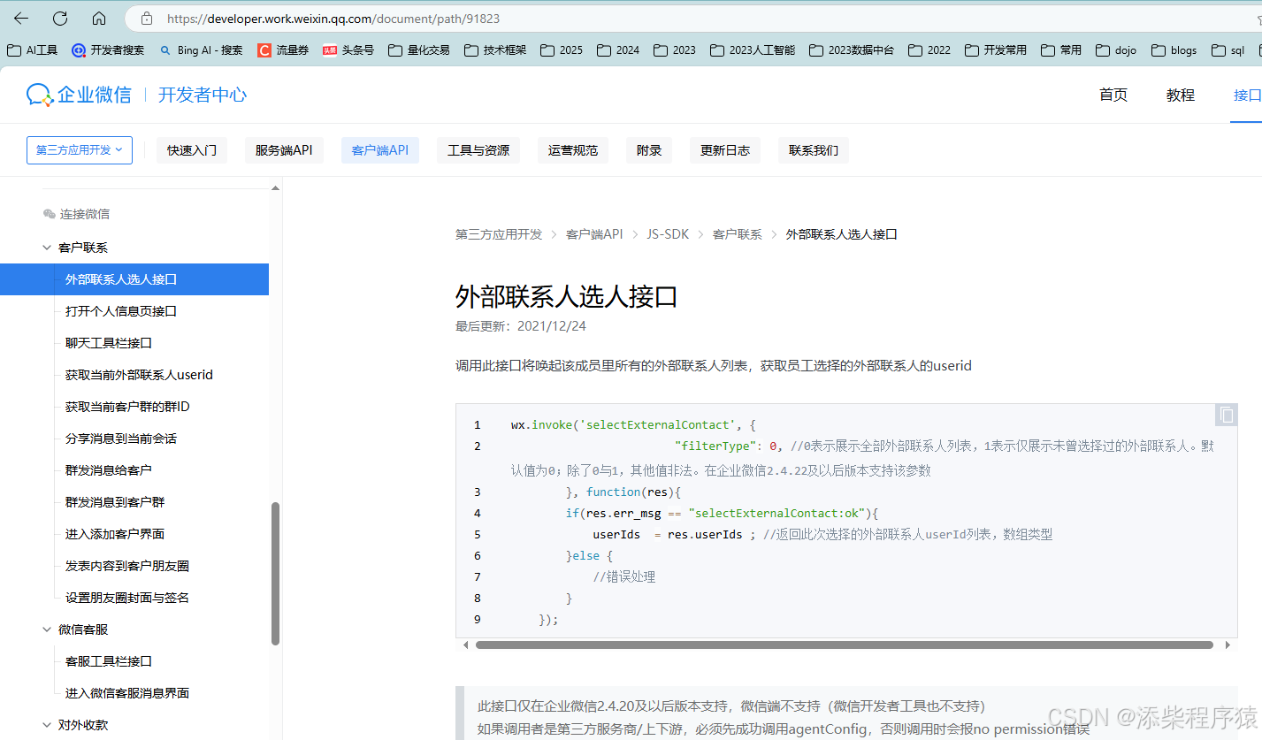The height and width of the screenshot is (740, 1262).
Task: Switch to the 客户端API tab
Action: coord(380,150)
